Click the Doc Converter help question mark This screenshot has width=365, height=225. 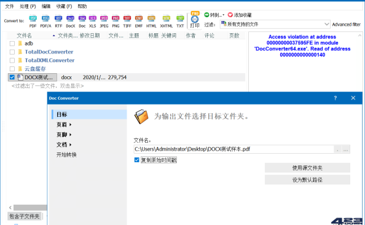pos(336,98)
